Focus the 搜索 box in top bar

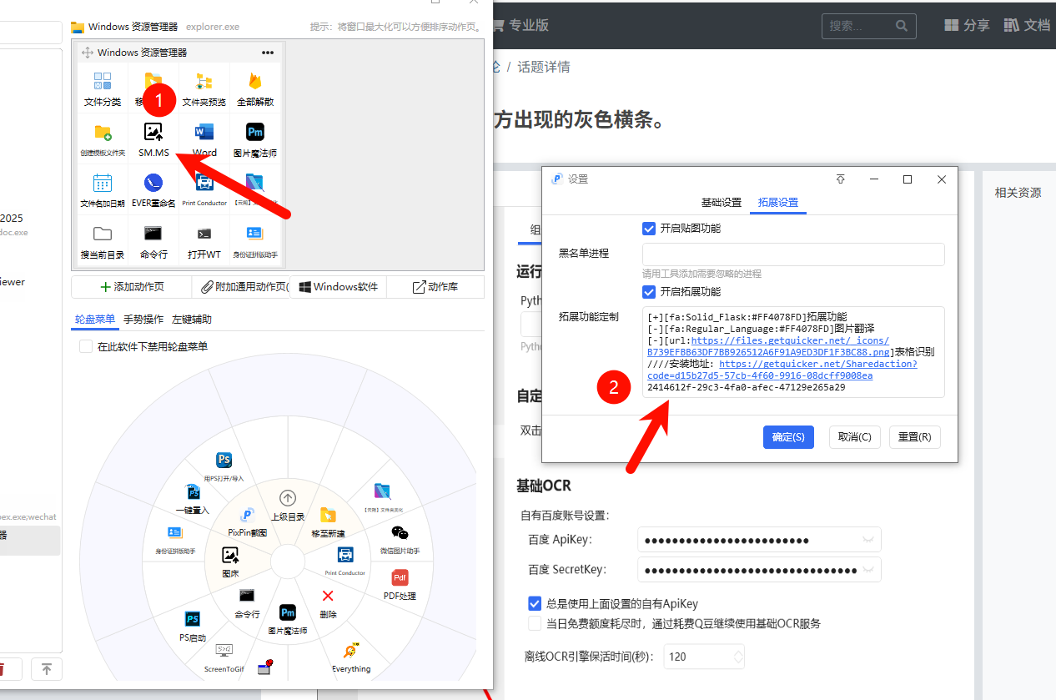[868, 26]
